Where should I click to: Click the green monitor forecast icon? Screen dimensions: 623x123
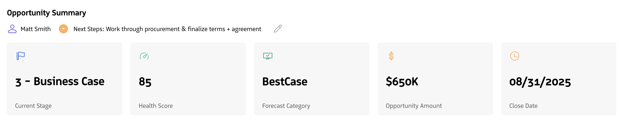pos(268,56)
